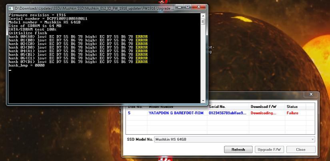Image resolution: width=330 pixels, height=161 pixels.
Task: Click the console window title bar path
Action: (x=94, y=8)
